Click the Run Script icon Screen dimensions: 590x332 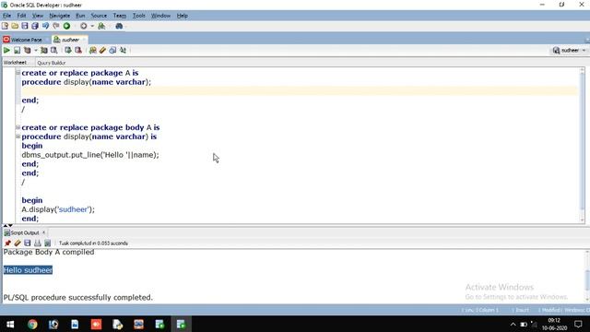click(x=17, y=50)
